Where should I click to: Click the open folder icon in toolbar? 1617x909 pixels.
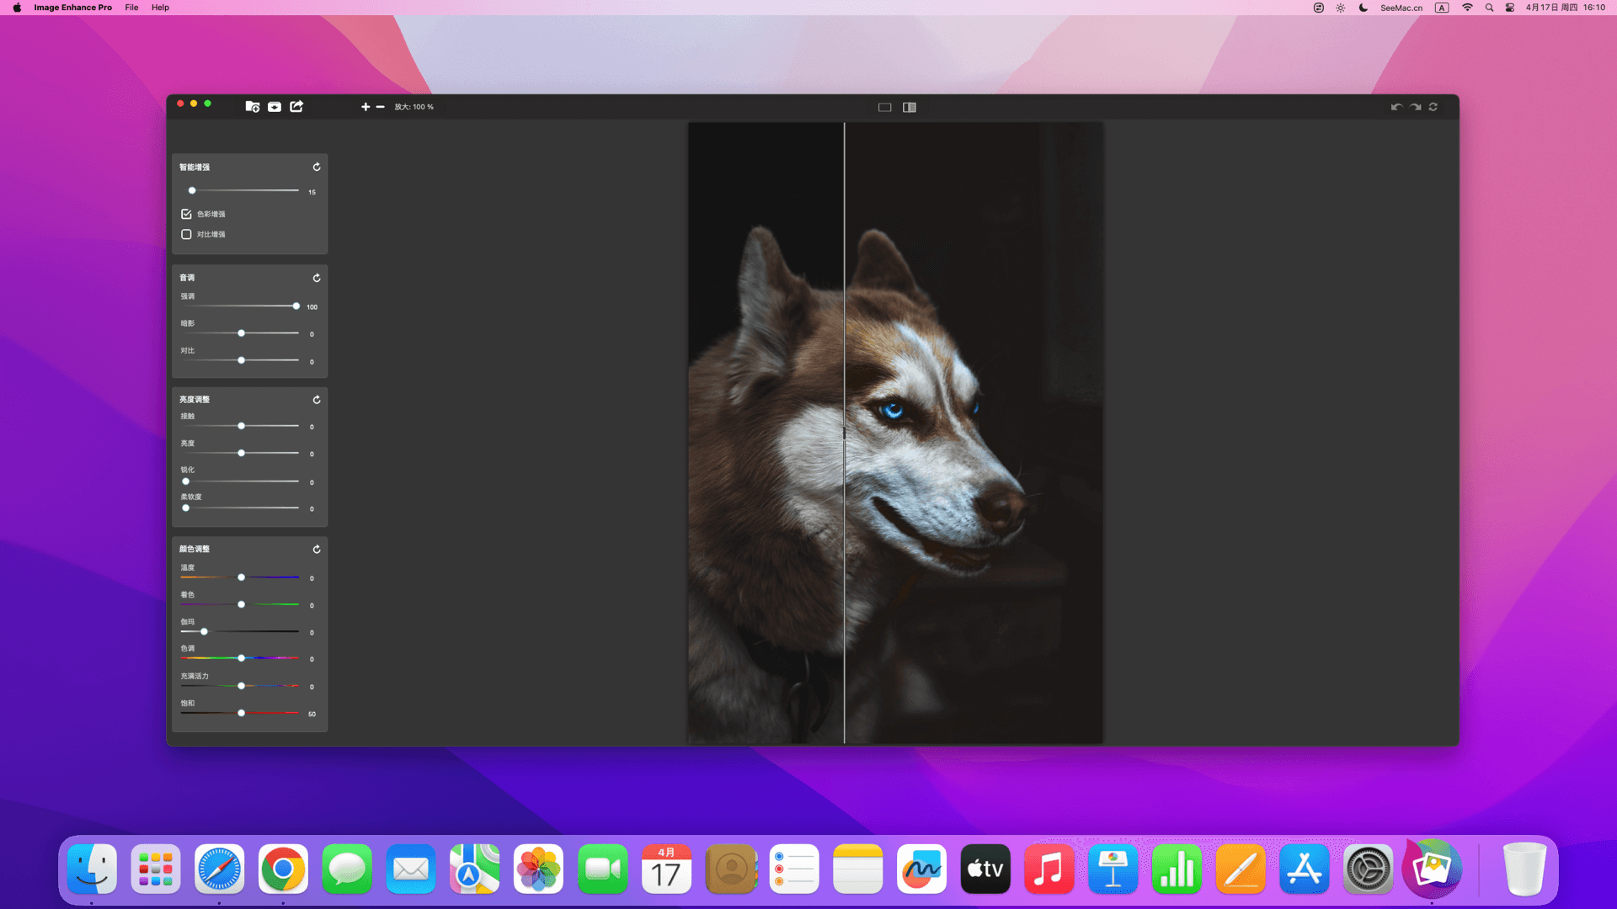pos(252,107)
